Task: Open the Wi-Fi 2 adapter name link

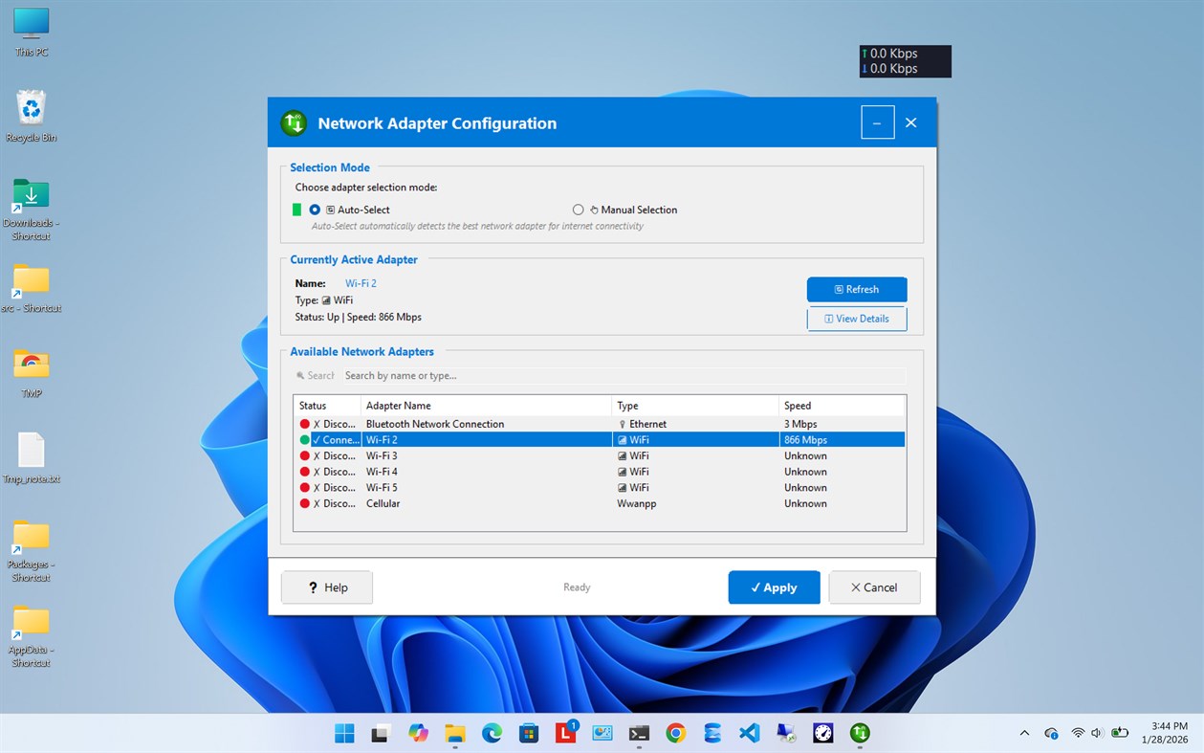Action: 360,283
